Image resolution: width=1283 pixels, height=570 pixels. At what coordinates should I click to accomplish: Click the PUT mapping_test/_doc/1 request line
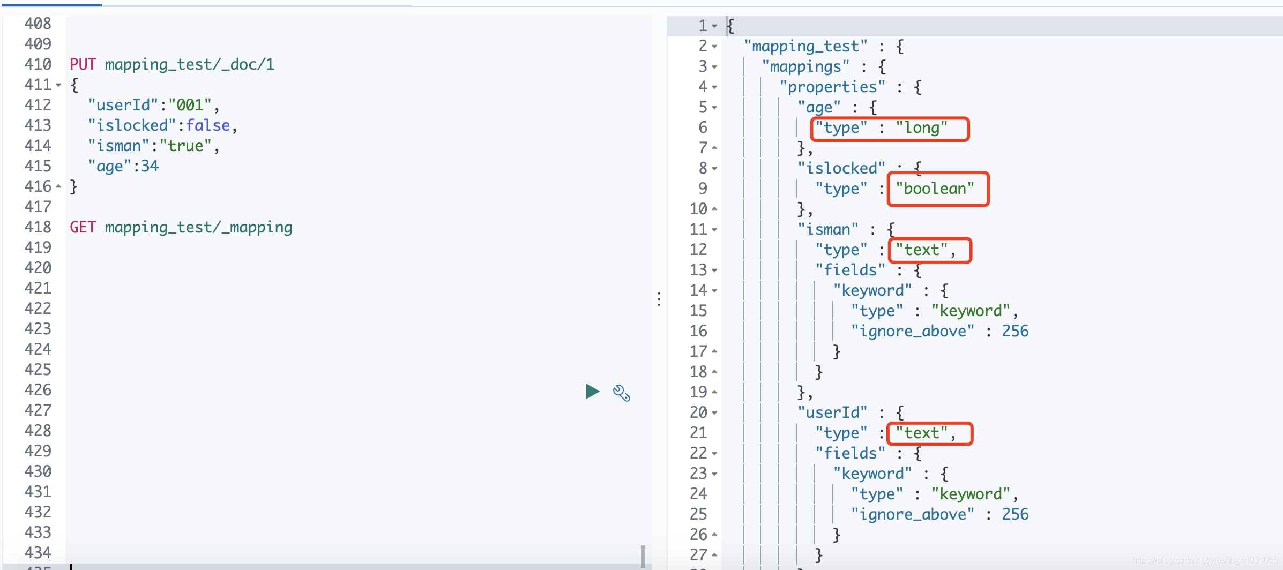(172, 64)
